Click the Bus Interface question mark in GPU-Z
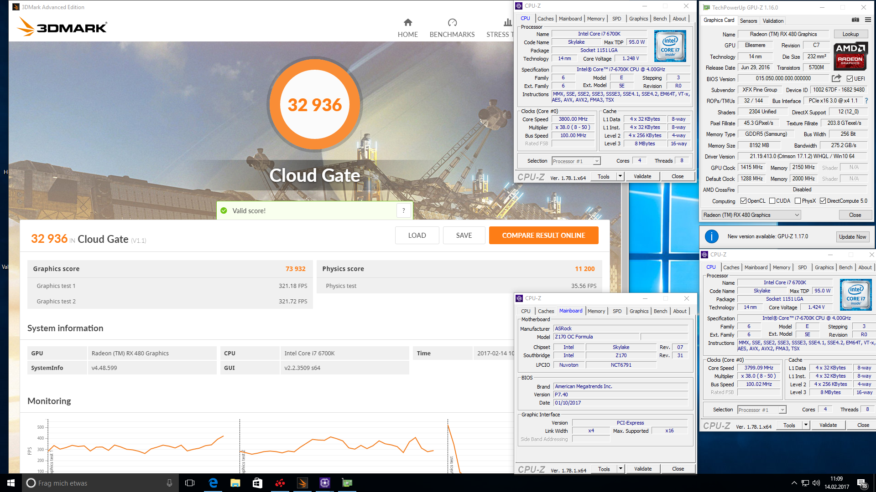The height and width of the screenshot is (492, 876). 866,101
